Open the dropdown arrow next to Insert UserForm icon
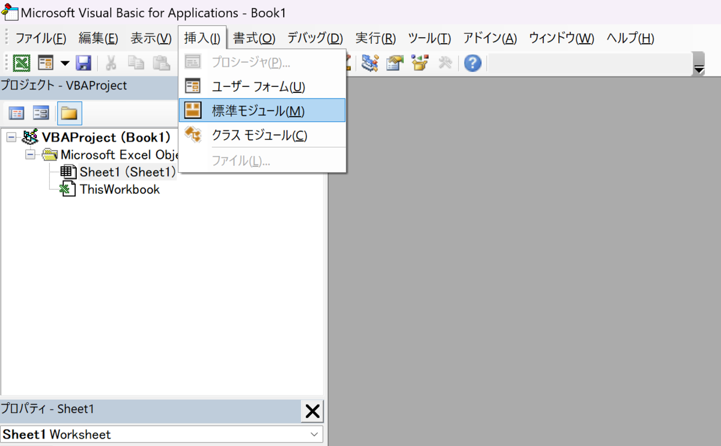Screen dimensions: 721x446 pyautogui.click(x=64, y=63)
